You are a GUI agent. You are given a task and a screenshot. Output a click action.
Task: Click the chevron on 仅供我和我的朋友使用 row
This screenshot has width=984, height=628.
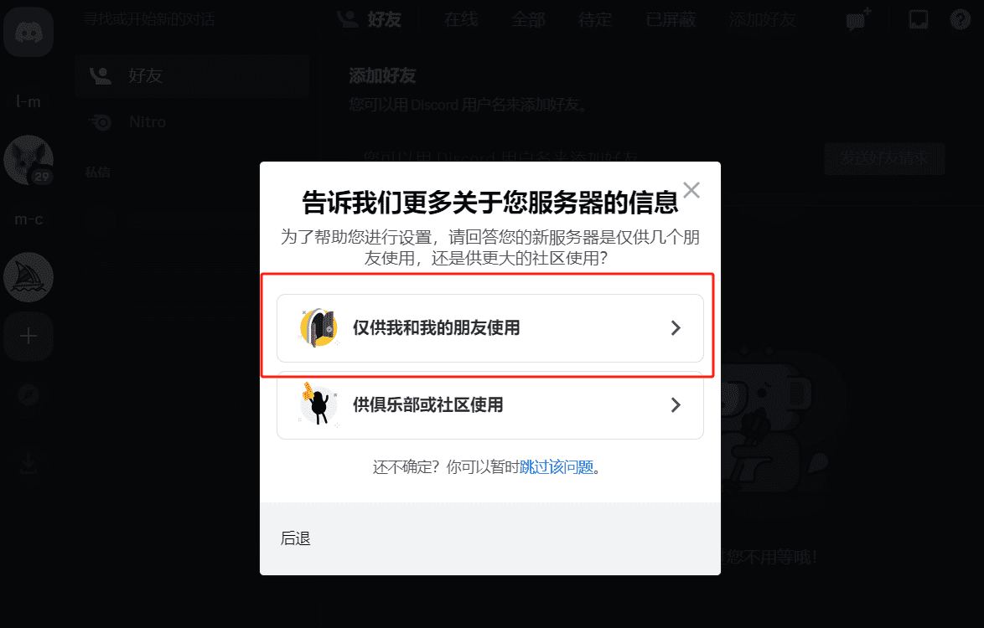coord(676,327)
